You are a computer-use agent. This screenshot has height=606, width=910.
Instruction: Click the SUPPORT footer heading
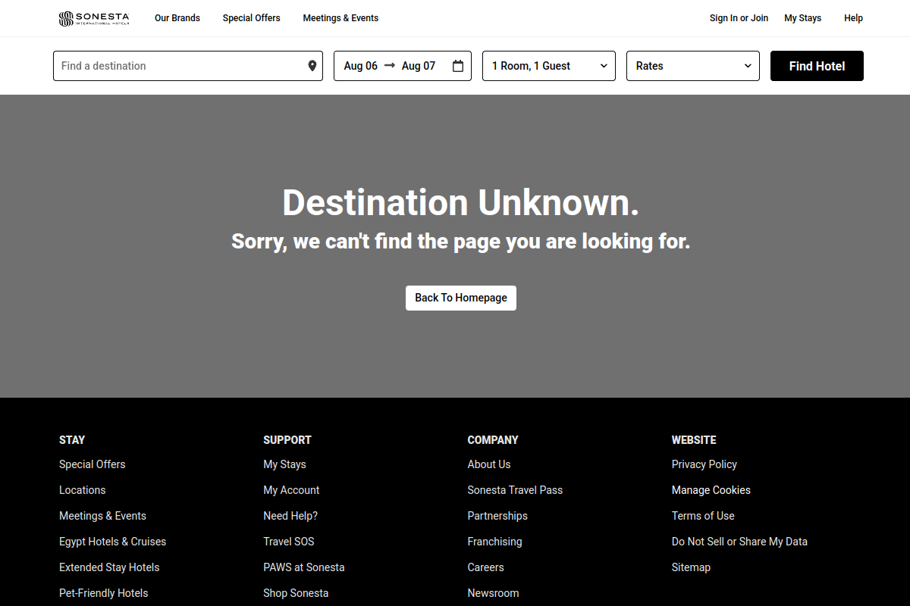pos(287,440)
